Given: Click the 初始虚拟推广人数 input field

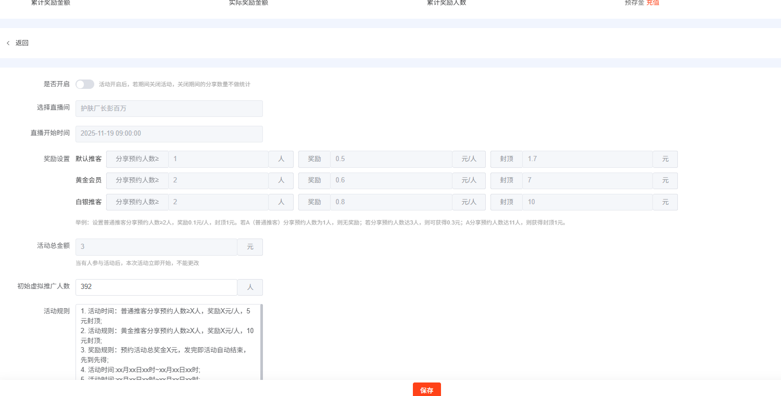Looking at the screenshot, I should [156, 287].
